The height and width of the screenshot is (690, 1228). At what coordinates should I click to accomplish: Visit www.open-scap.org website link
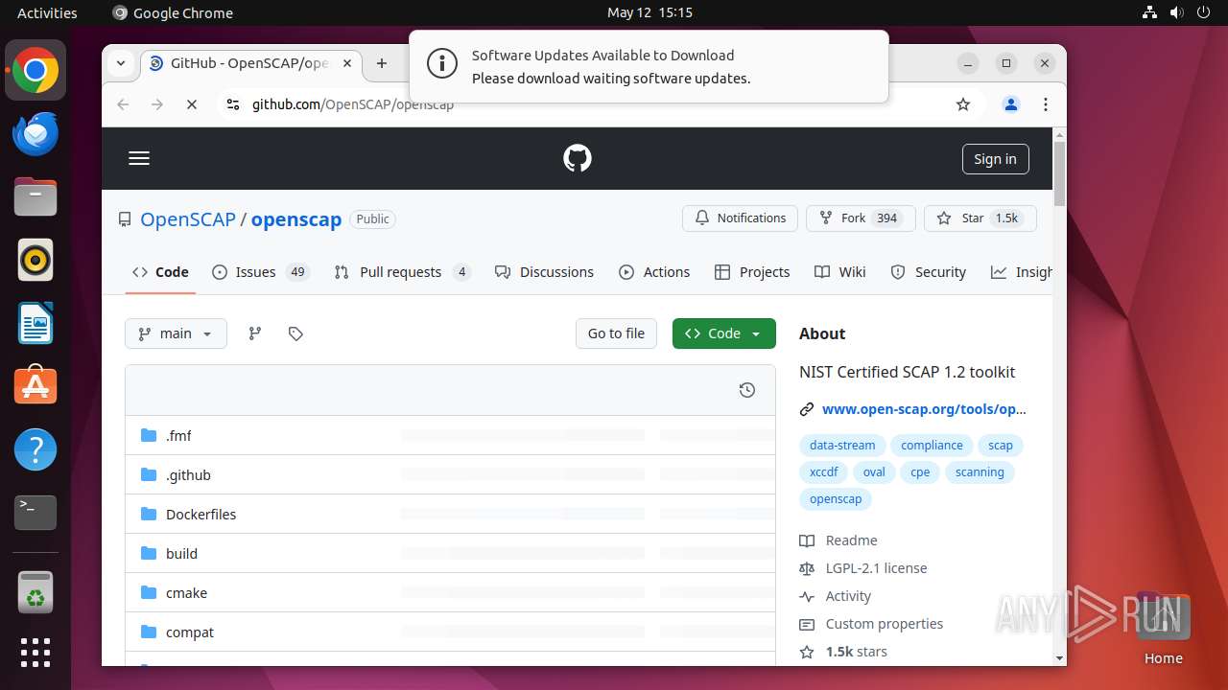[924, 409]
